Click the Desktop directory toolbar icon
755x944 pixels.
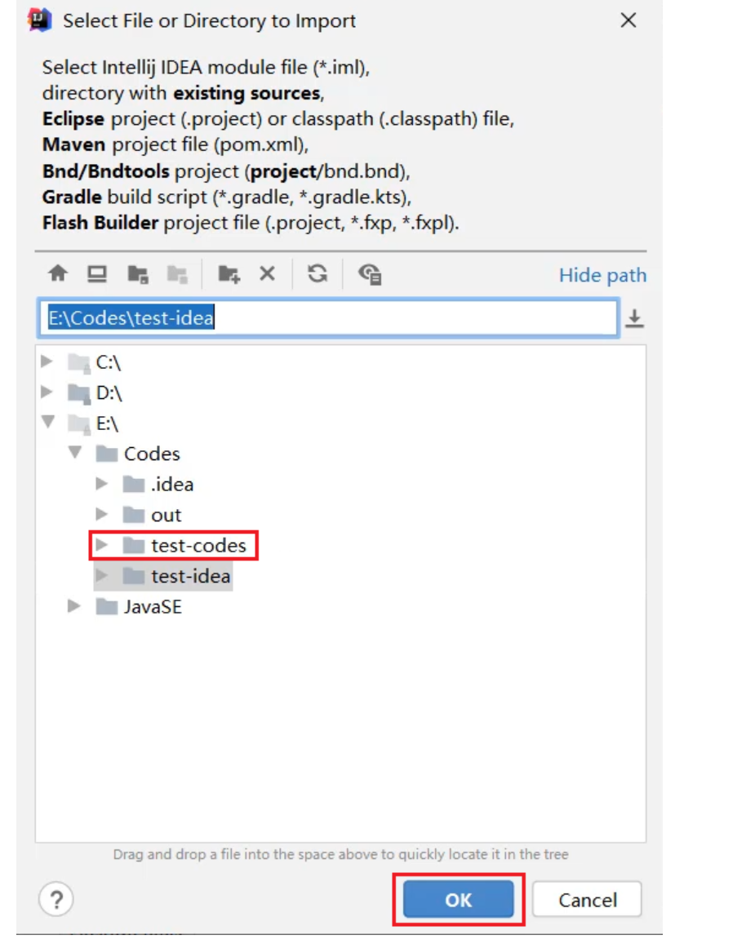click(x=97, y=274)
